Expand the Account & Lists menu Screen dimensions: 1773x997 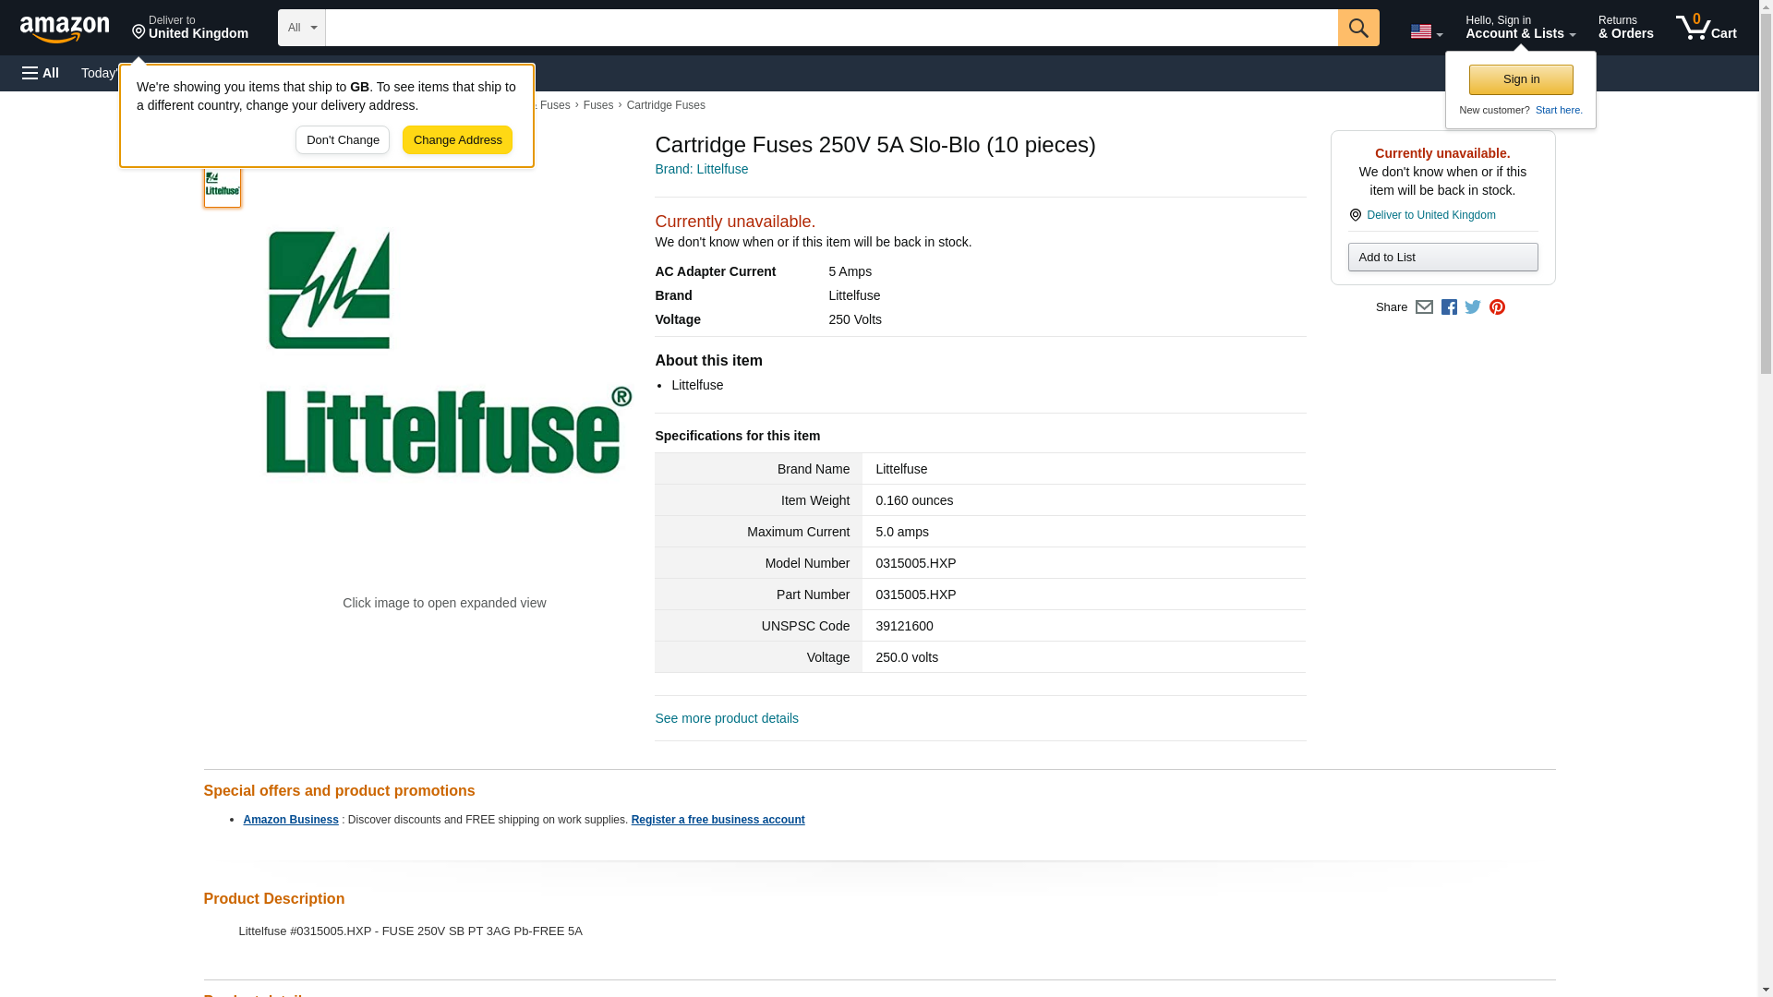(1520, 28)
